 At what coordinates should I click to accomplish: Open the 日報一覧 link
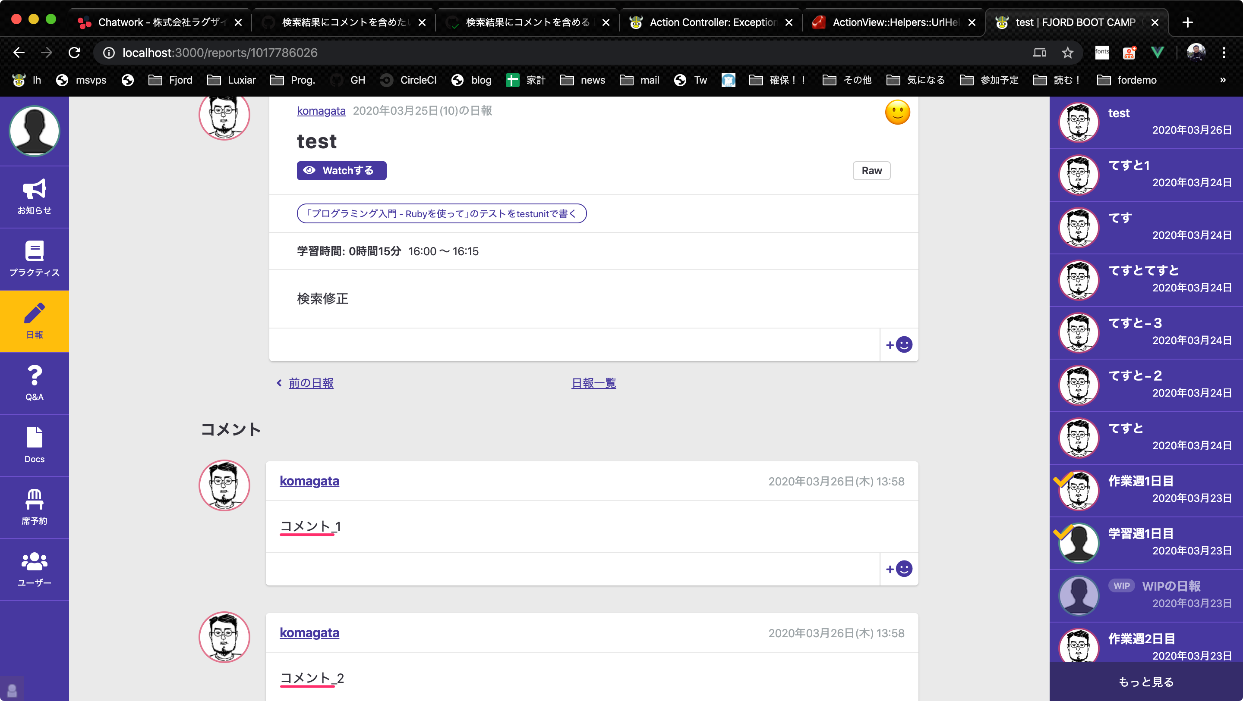(593, 383)
